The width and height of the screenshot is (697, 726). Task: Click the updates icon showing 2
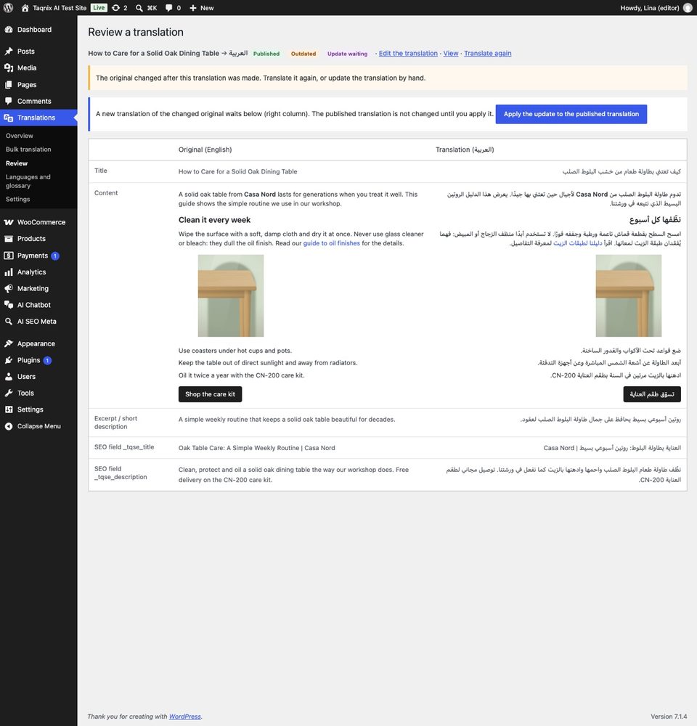(115, 8)
